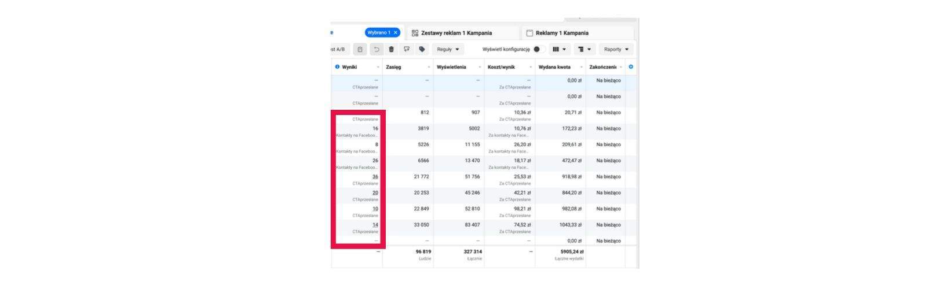Switch to 'Zestawy reklam 1 Kampania' tab
The image size is (950, 297).
pos(456,33)
